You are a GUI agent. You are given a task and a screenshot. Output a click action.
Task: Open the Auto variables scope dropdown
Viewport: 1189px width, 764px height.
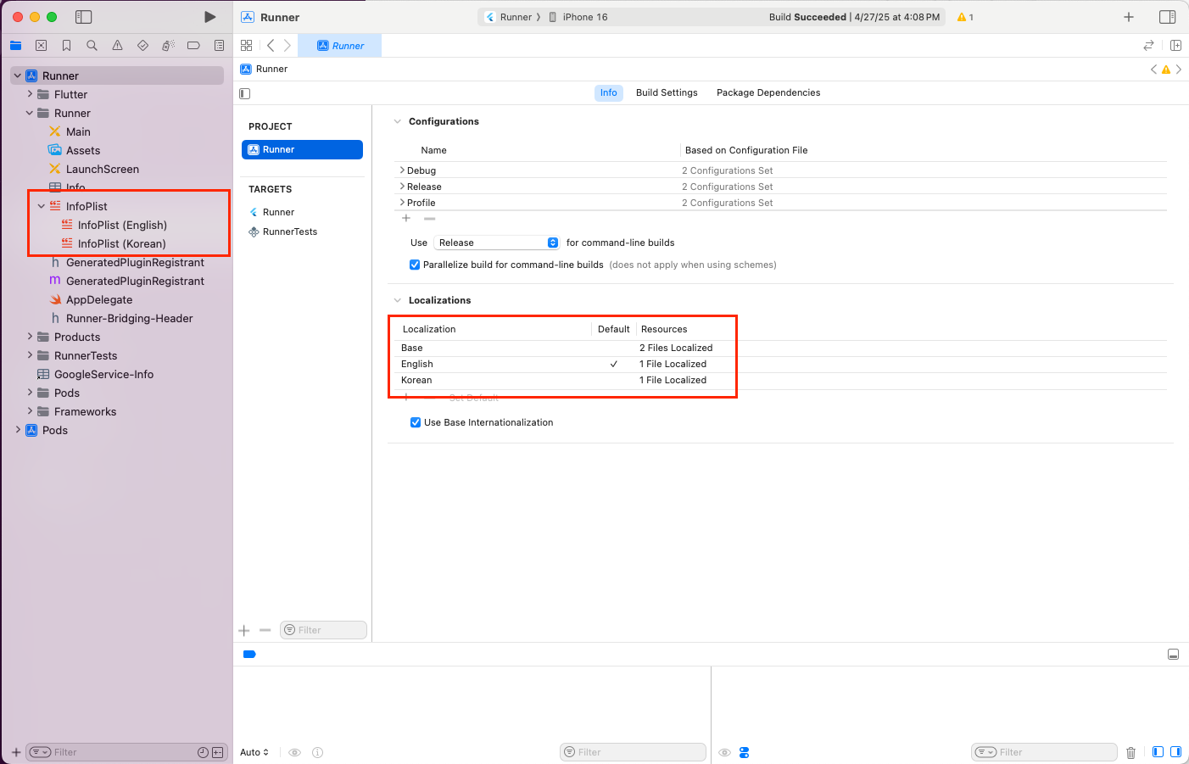pyautogui.click(x=254, y=752)
